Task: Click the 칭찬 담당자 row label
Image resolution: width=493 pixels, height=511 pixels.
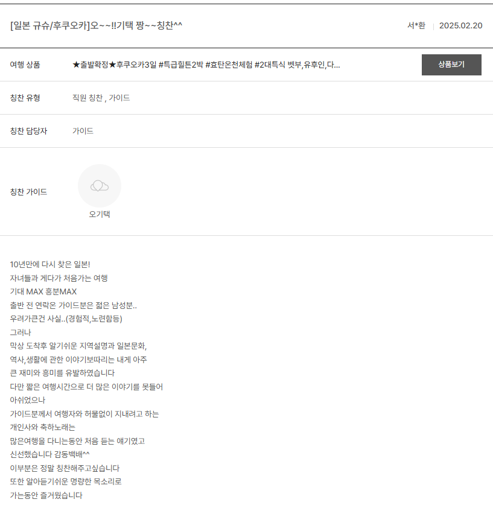Action: pyautogui.click(x=29, y=131)
